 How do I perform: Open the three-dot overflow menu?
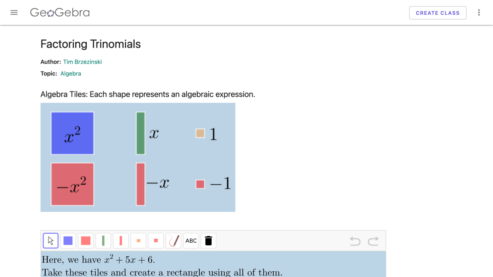(479, 12)
